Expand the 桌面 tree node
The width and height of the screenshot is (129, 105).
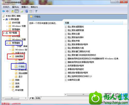pos(10,87)
